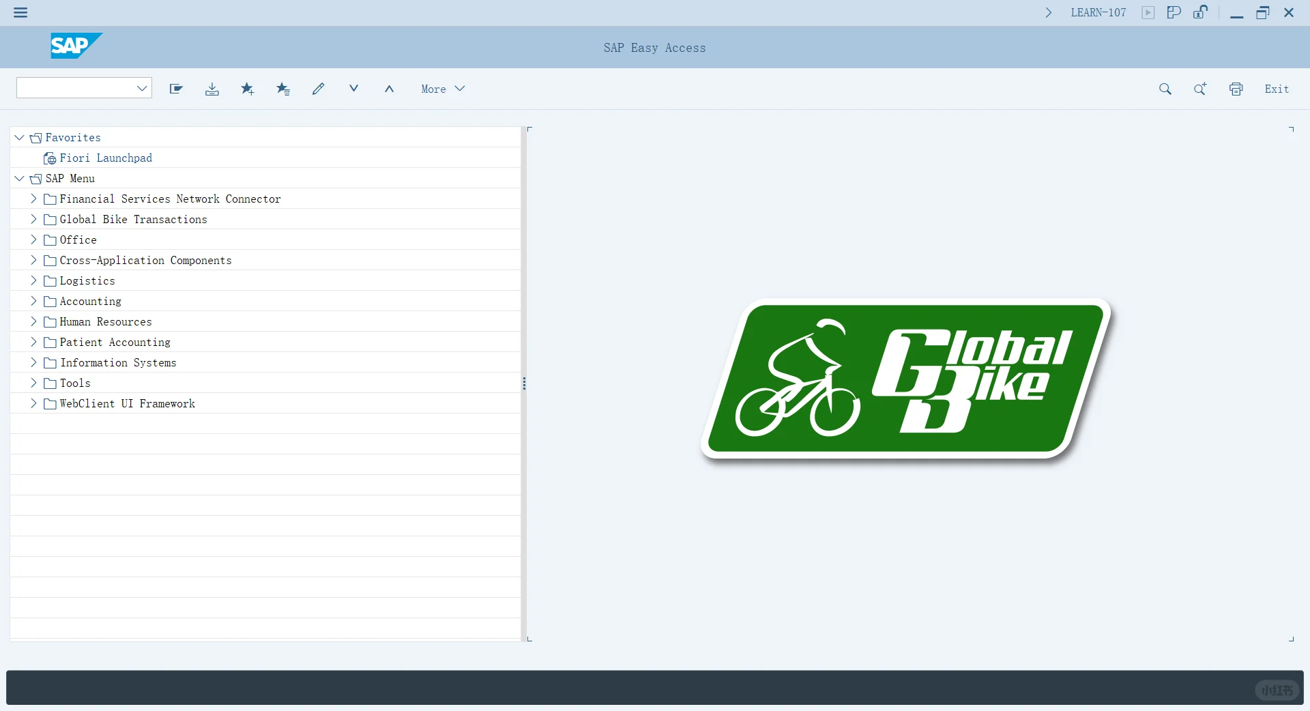Click the download/other menu icon

pos(212,89)
